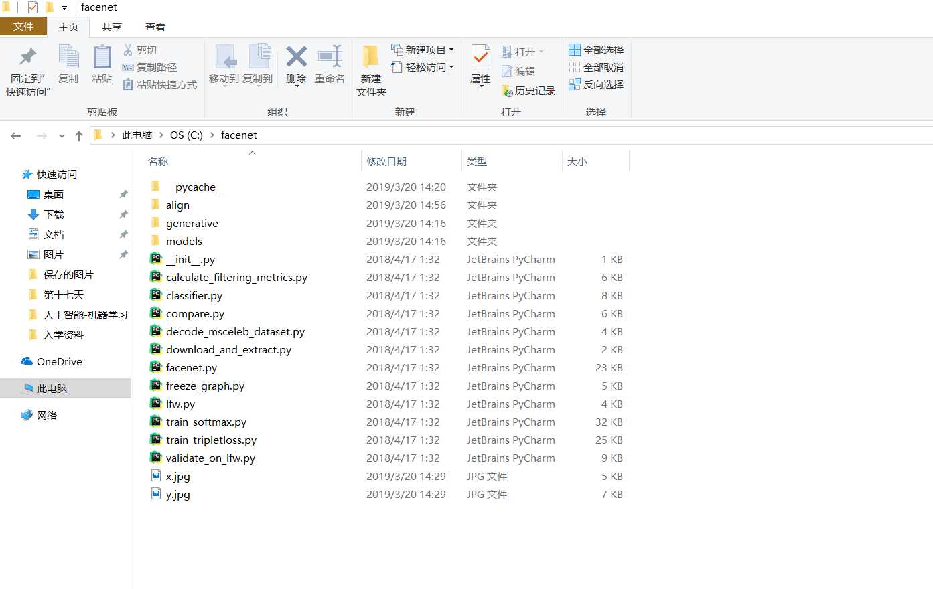
Task: Click the folder icon of align
Action: pos(155,205)
